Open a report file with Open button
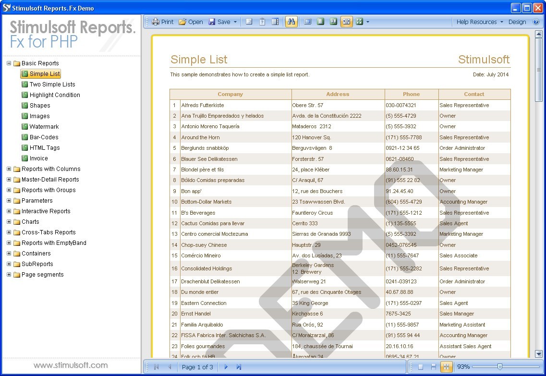The width and height of the screenshot is (546, 376). (191, 22)
